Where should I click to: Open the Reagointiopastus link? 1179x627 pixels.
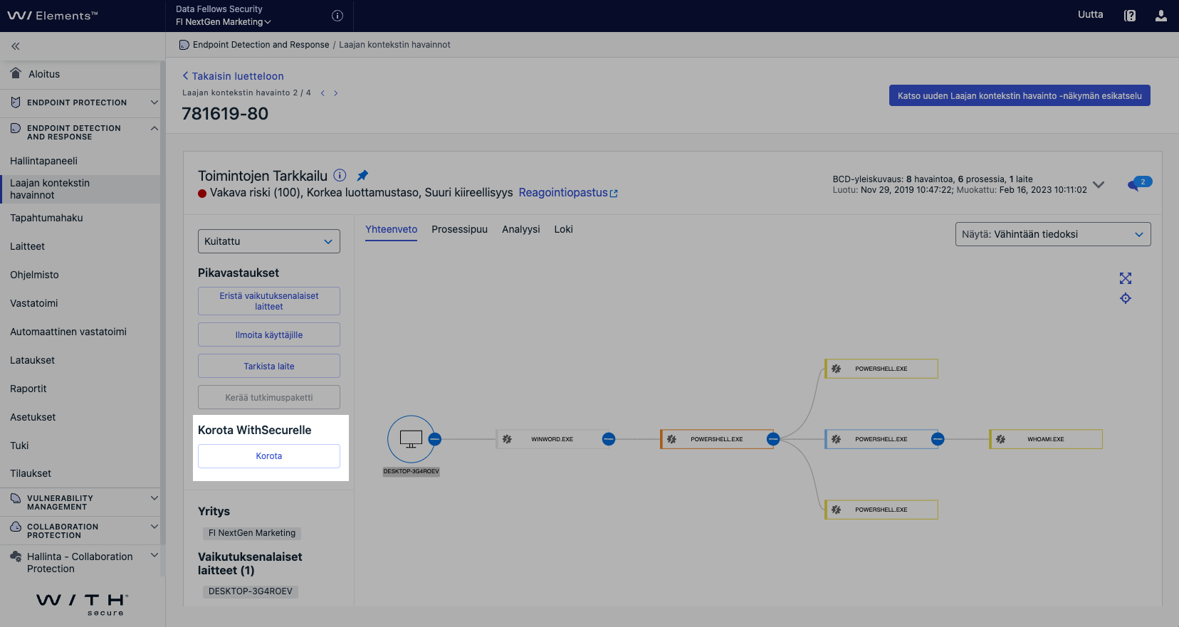(x=567, y=193)
